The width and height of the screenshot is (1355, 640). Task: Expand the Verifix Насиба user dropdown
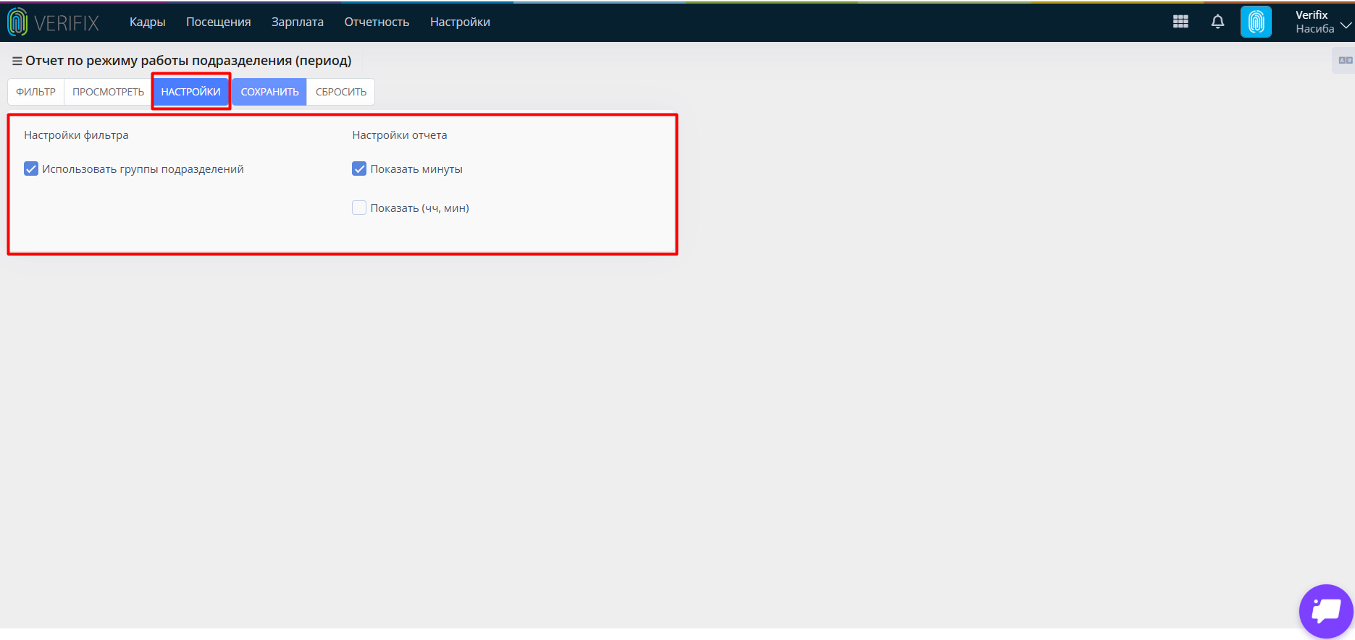click(1323, 22)
